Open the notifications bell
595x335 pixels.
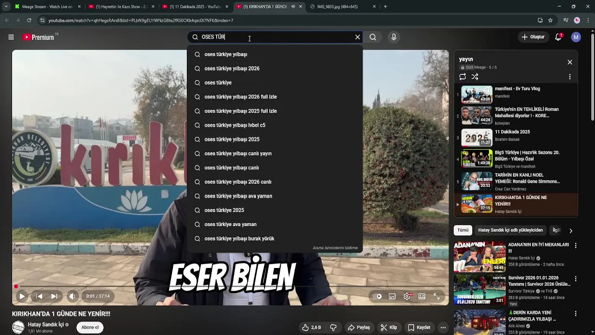pyautogui.click(x=558, y=37)
